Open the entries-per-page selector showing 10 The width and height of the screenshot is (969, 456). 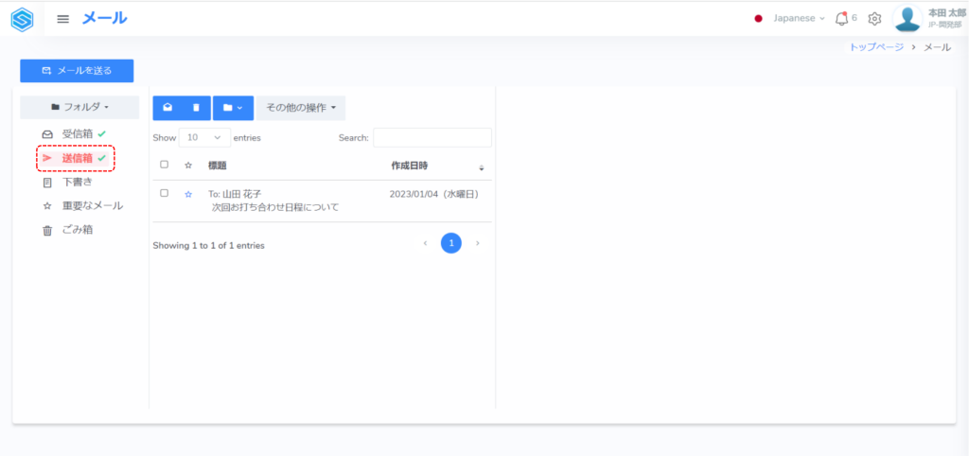(x=204, y=137)
